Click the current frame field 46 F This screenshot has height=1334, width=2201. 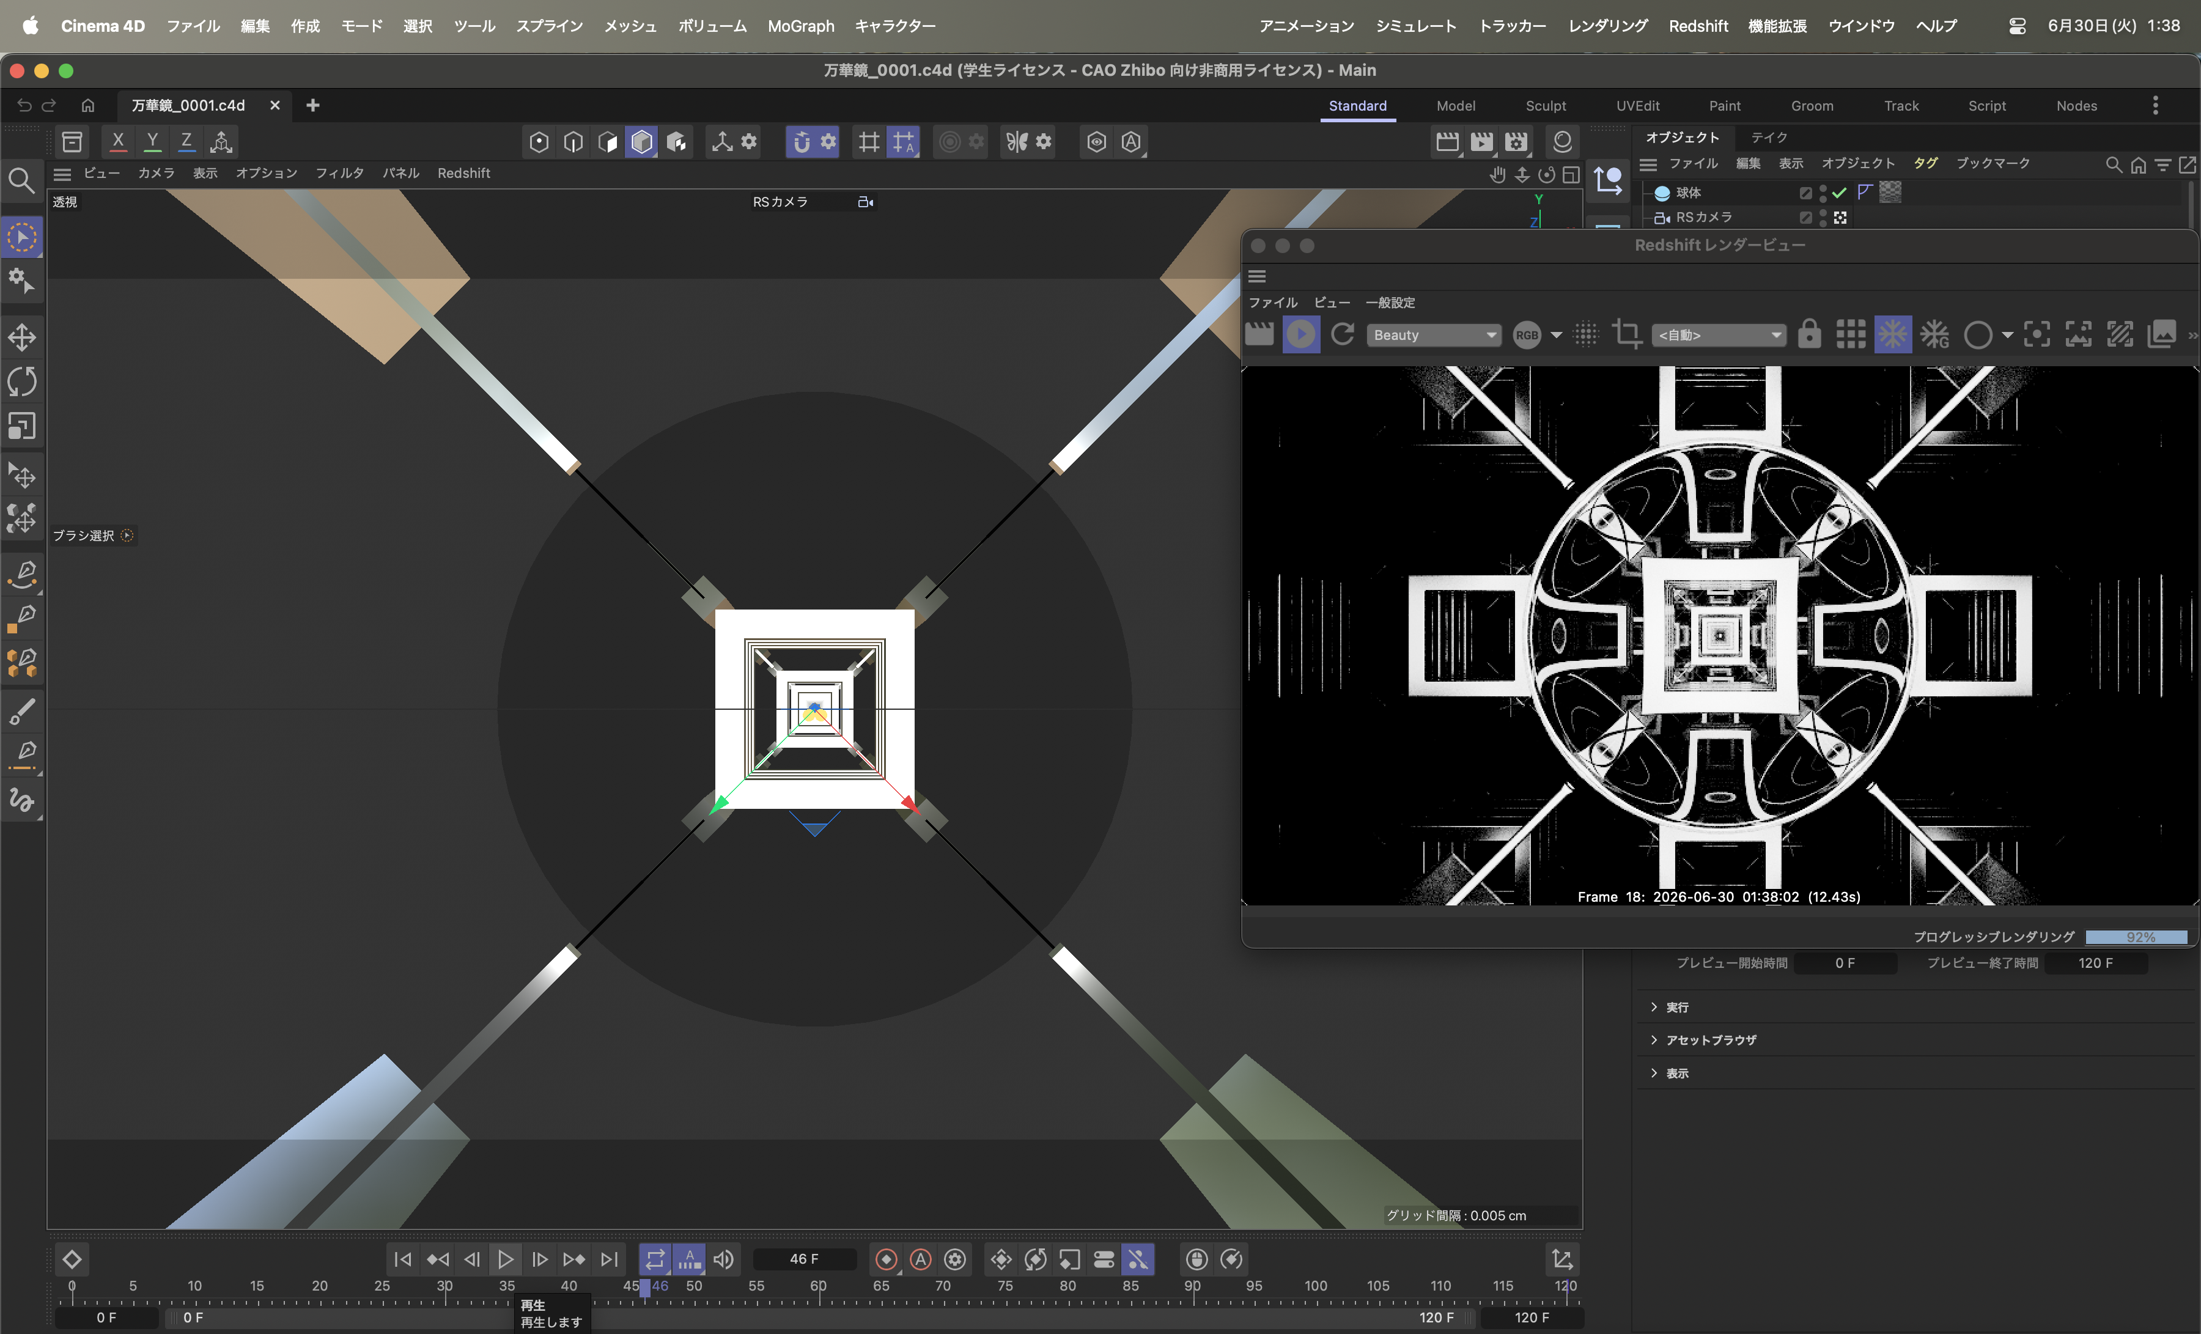pos(804,1260)
